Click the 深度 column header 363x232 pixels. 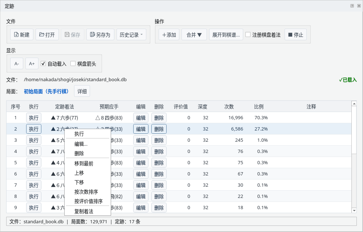point(202,107)
